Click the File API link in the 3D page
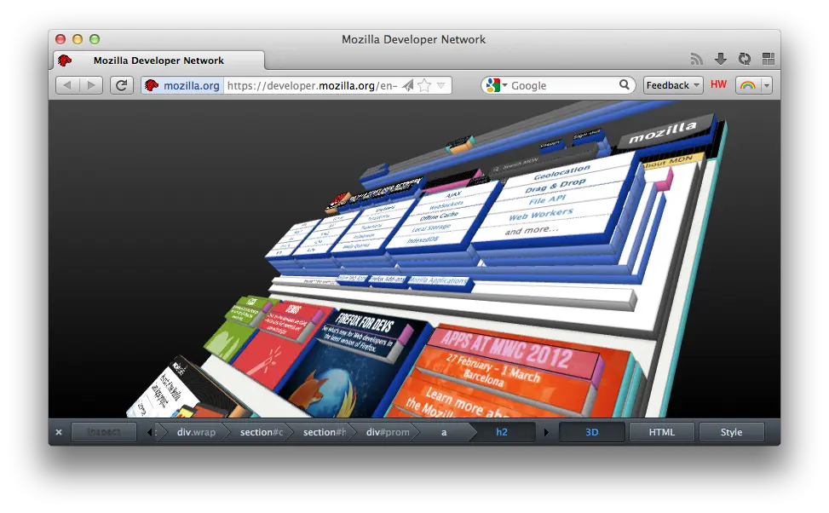829x513 pixels. click(x=547, y=200)
